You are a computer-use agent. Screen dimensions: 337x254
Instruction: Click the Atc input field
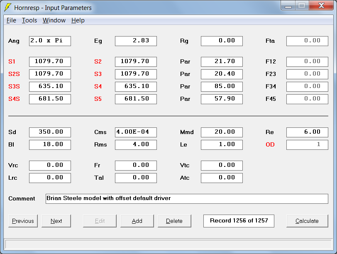coord(222,178)
